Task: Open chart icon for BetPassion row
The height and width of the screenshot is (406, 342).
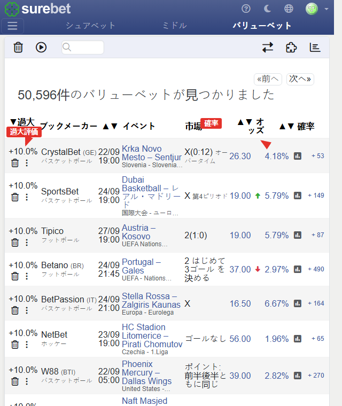Action: coord(298,303)
